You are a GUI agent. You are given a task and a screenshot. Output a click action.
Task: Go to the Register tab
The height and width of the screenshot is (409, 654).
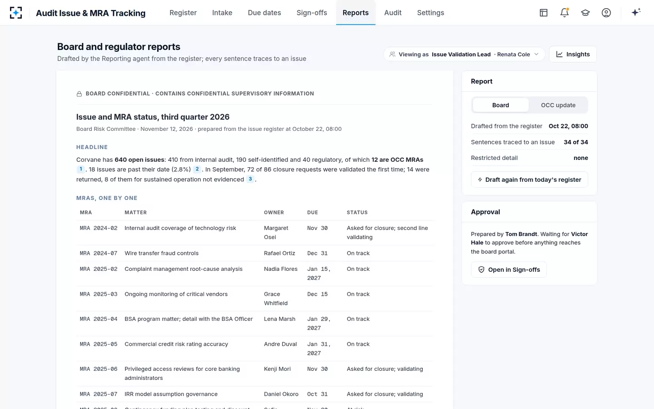(183, 13)
